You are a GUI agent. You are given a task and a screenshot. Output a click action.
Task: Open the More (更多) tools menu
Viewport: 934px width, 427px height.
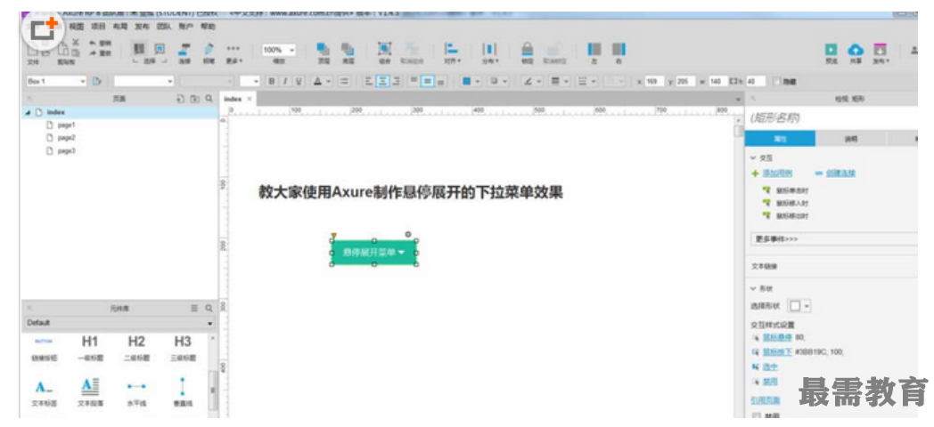tap(234, 52)
